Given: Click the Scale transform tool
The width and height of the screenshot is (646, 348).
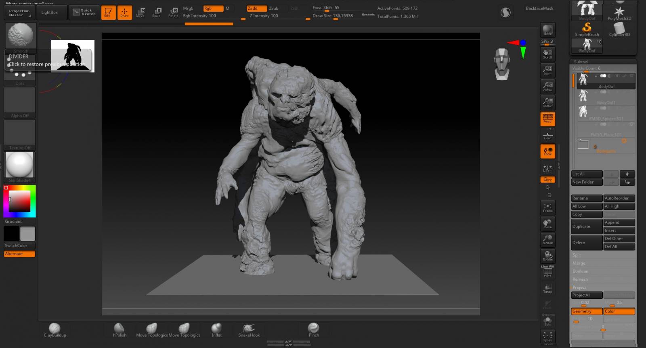Looking at the screenshot, I should [x=157, y=12].
